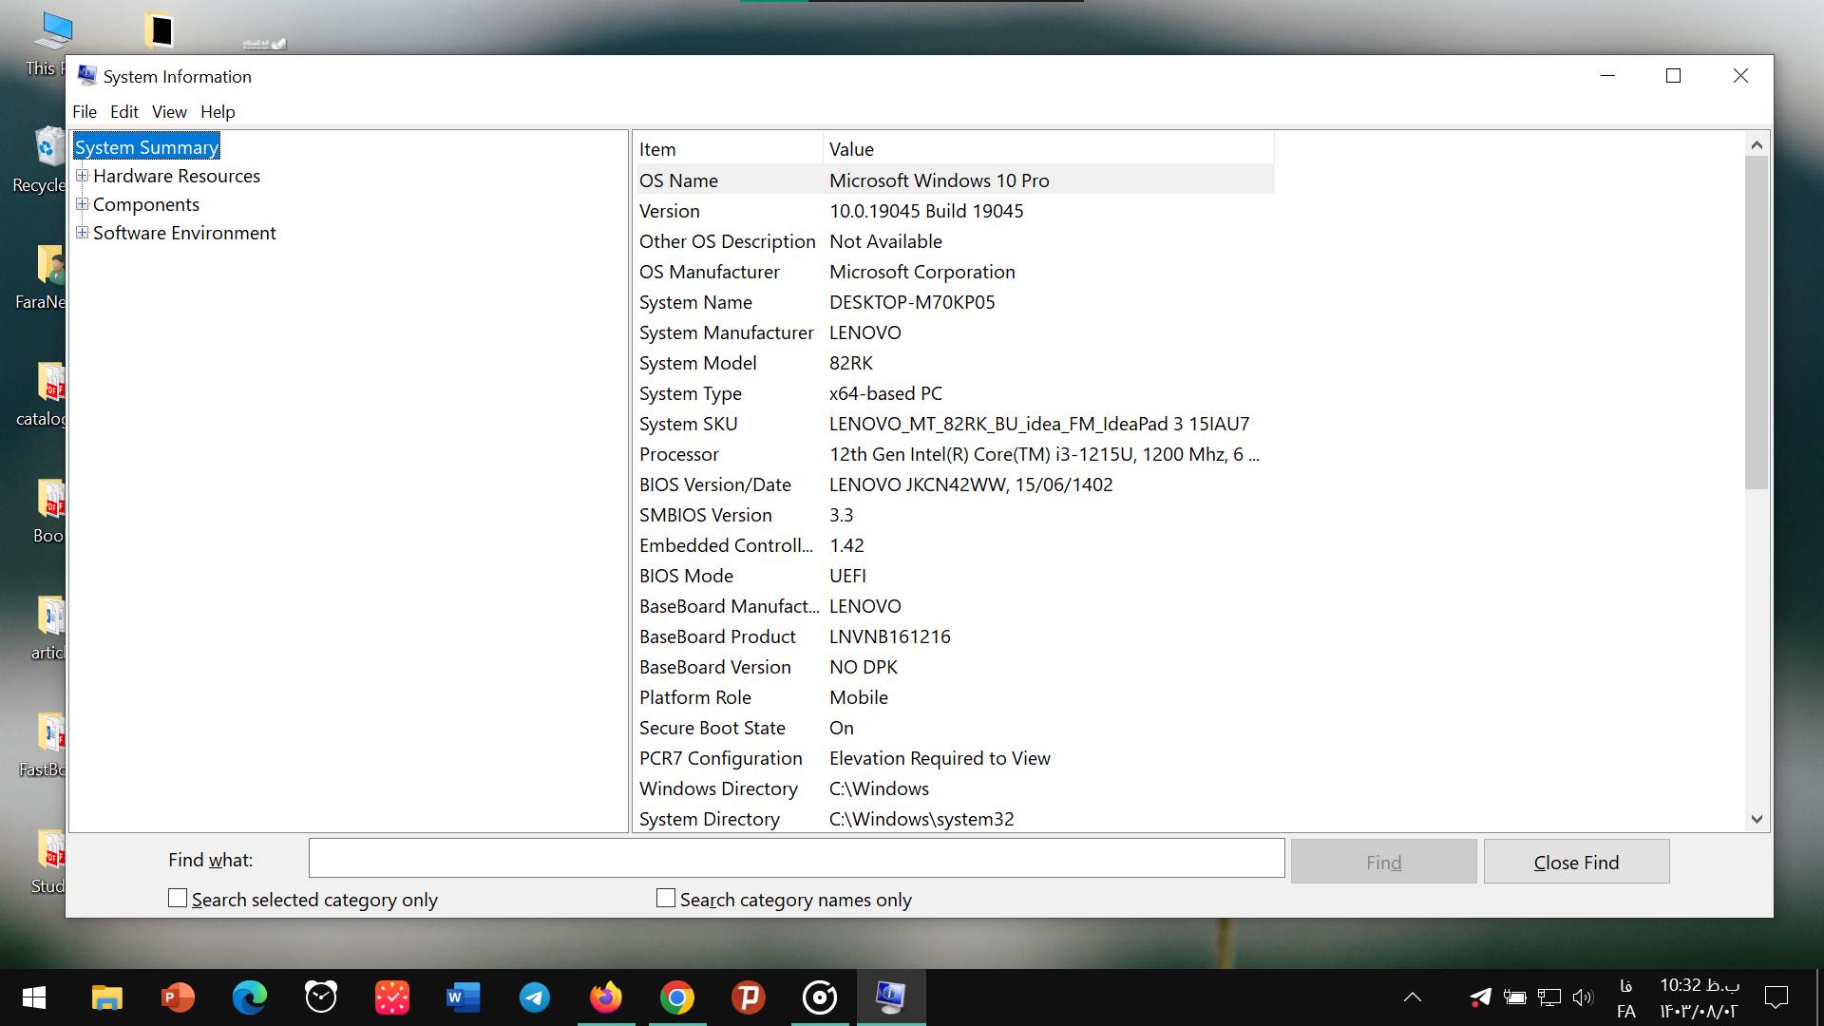Enable "Search selected category only"
This screenshot has height=1026, width=1824.
coord(177,897)
